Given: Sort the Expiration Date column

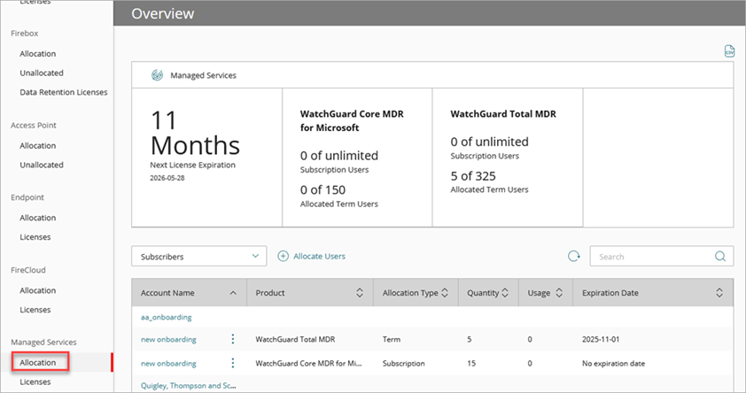Looking at the screenshot, I should pos(719,293).
